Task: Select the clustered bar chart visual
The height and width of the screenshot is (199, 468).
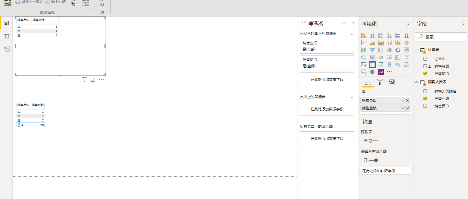Action: tap(381, 35)
